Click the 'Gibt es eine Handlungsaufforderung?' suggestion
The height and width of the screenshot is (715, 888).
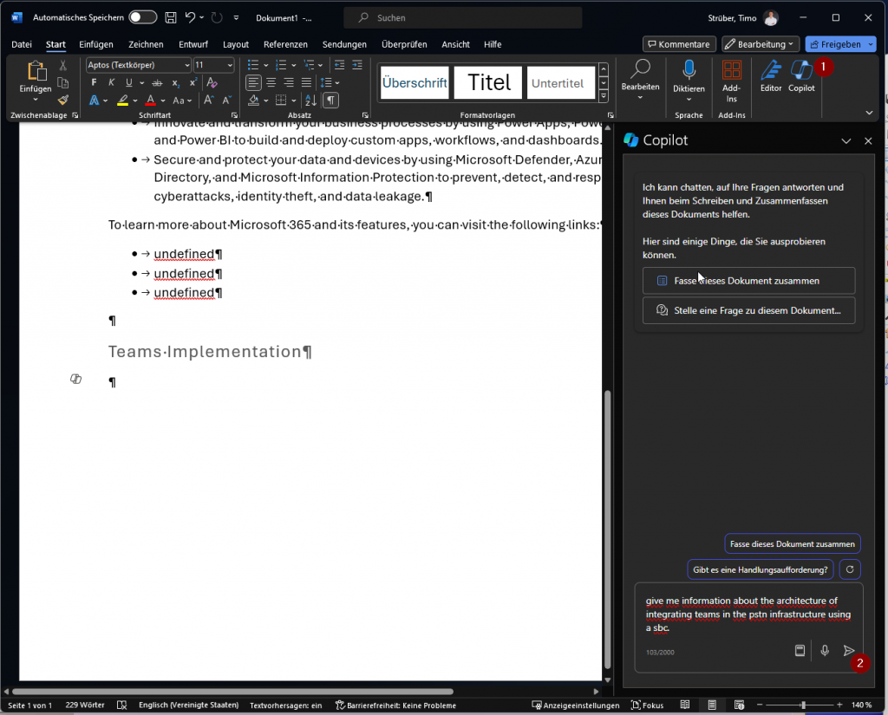(760, 569)
